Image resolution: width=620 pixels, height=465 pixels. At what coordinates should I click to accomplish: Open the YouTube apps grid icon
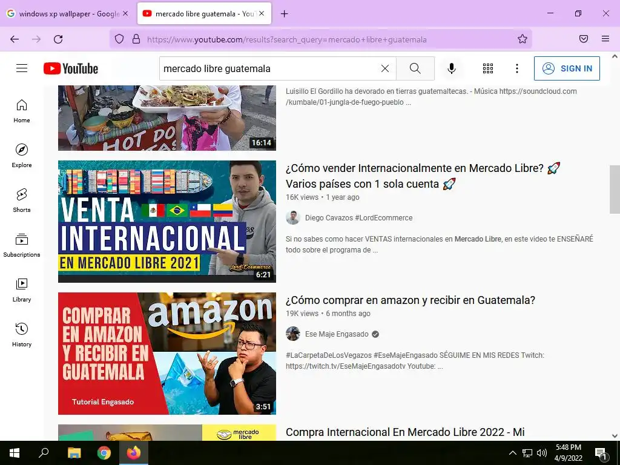pos(488,68)
